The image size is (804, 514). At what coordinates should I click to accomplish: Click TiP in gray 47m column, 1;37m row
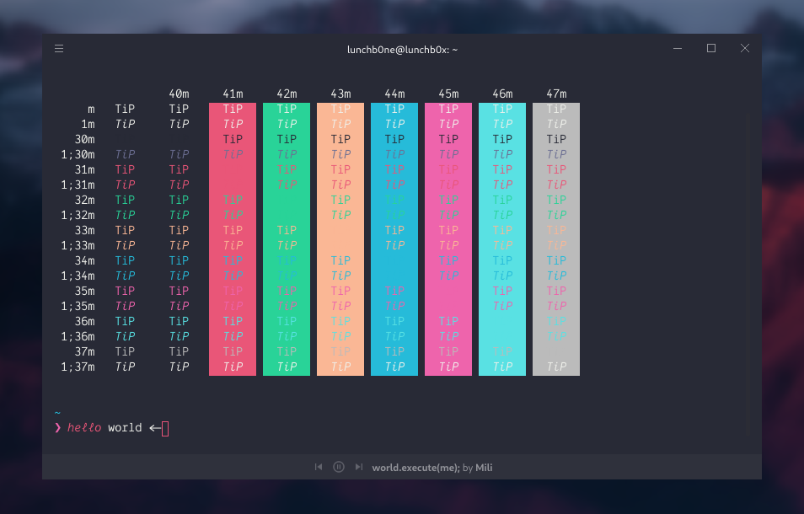point(556,367)
